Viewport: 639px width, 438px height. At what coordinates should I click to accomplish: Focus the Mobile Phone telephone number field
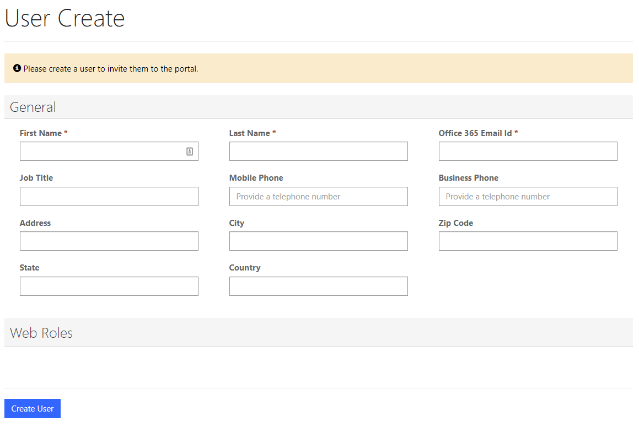pos(318,196)
